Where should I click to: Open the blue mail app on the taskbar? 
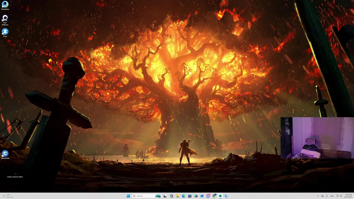tap(202, 196)
